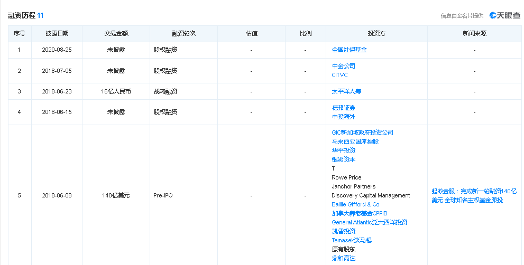The height and width of the screenshot is (265, 524).
Task: Click the 融资历程 section heading
Action: pyautogui.click(x=22, y=15)
